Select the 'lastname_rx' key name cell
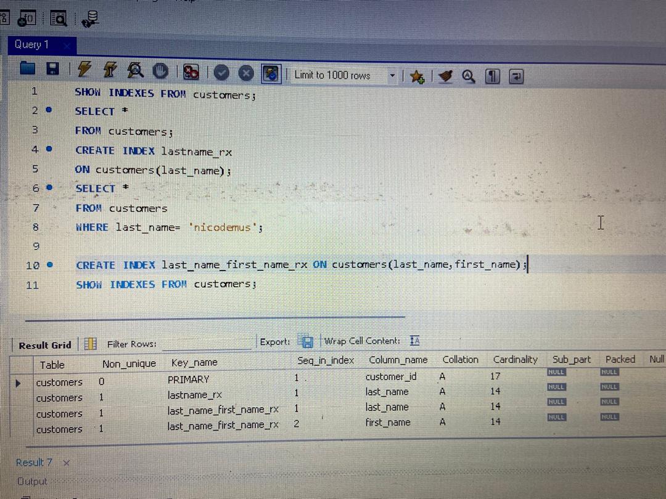666x499 pixels. tap(194, 395)
